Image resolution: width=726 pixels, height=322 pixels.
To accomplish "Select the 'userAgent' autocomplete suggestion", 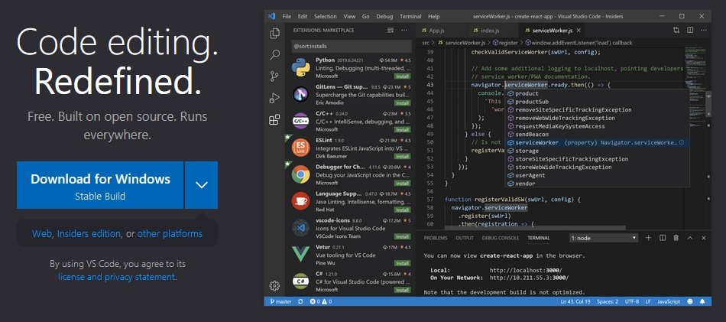I will click(530, 175).
